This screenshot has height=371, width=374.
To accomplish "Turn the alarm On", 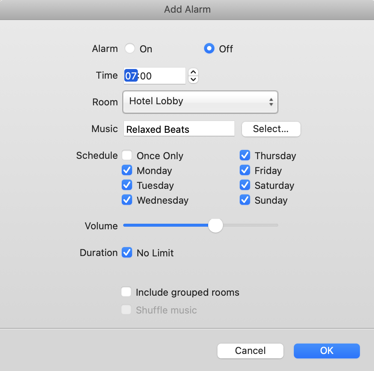I will [129, 48].
